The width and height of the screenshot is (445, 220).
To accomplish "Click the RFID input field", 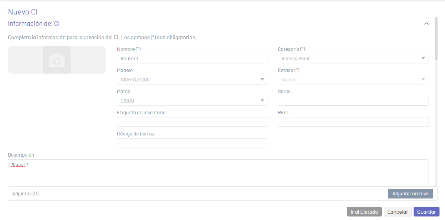I will [x=353, y=122].
